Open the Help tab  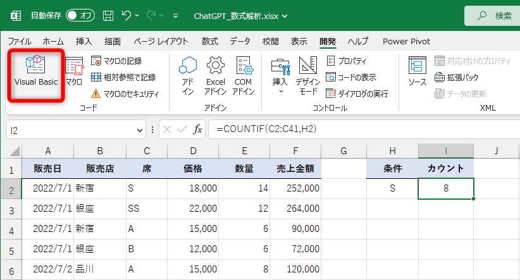point(358,42)
